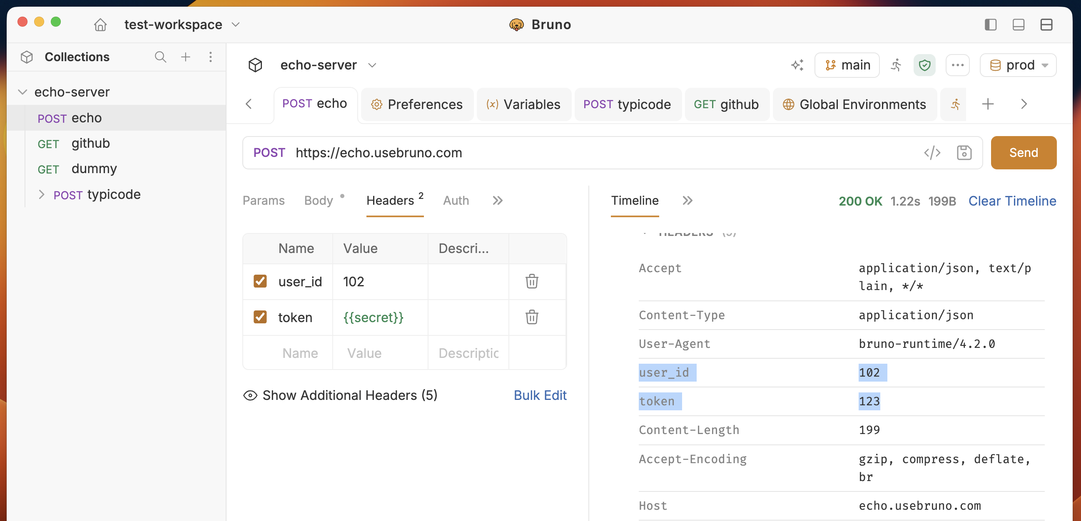The image size is (1081, 521).
Task: Open the prod environment dropdown
Action: pos(1018,65)
